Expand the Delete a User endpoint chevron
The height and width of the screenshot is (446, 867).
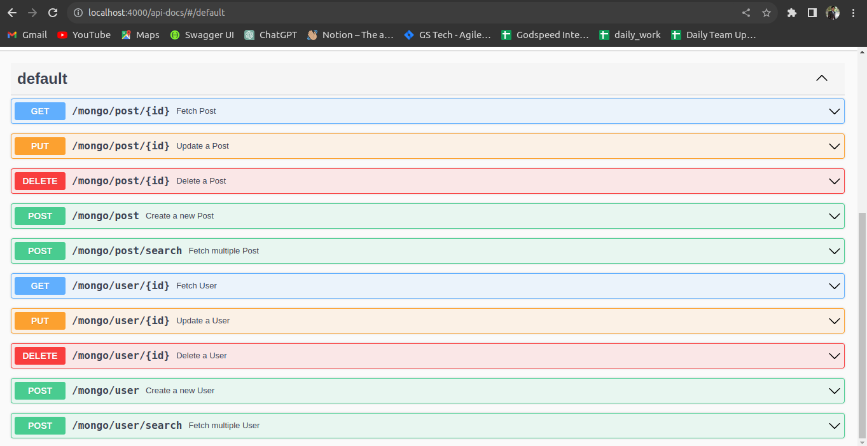[x=835, y=356]
